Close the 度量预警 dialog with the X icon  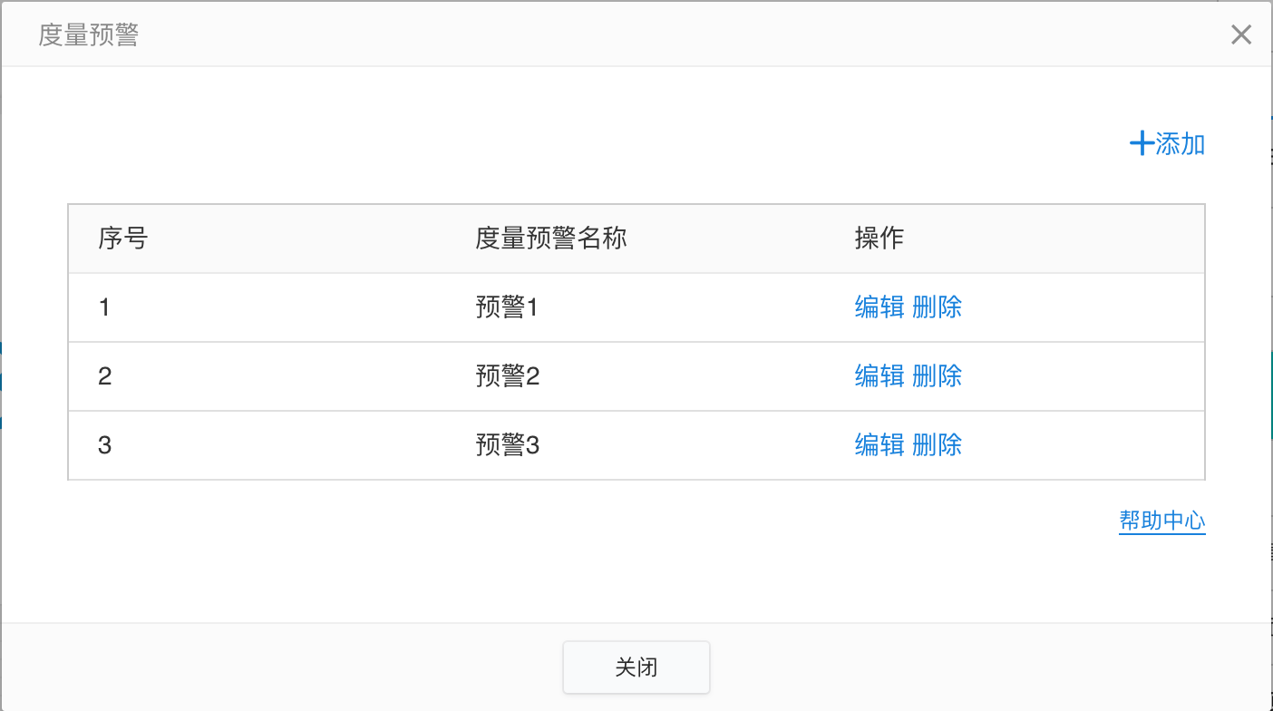1240,35
